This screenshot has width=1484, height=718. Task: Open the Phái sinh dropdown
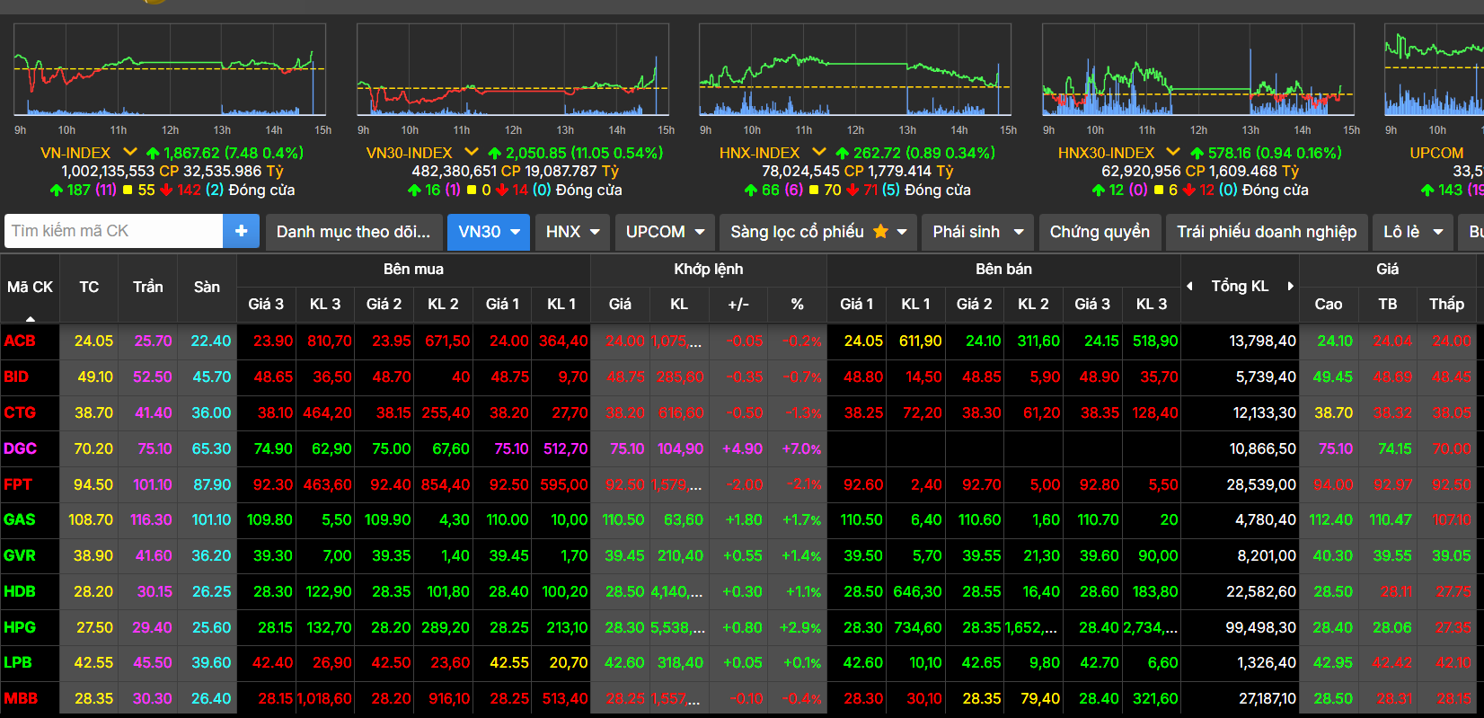[977, 232]
